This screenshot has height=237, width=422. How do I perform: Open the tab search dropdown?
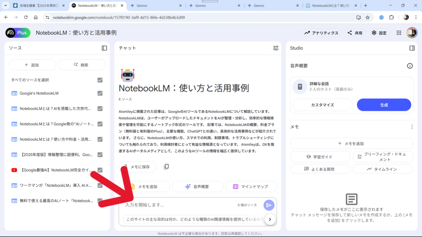[6, 5]
